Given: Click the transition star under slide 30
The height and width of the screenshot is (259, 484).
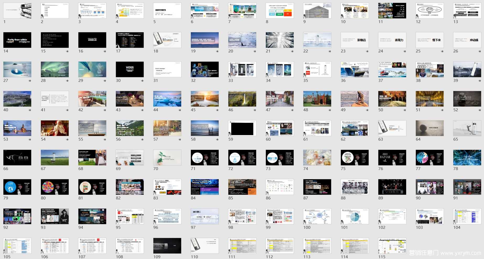Looking at the screenshot, I should [x=142, y=81].
